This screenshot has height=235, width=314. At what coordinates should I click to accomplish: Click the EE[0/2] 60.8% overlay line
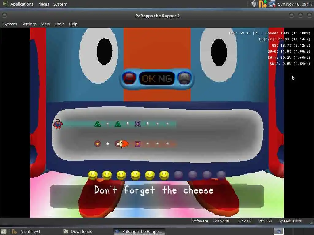coord(285,39)
